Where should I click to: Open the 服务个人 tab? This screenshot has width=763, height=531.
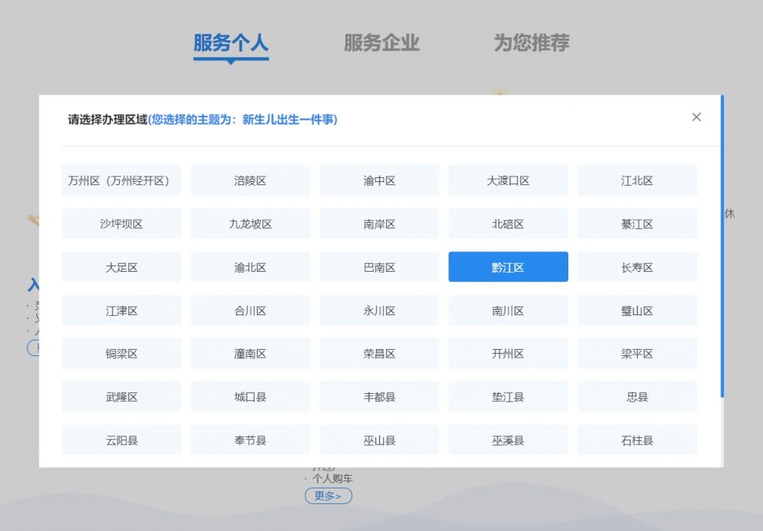pyautogui.click(x=231, y=43)
